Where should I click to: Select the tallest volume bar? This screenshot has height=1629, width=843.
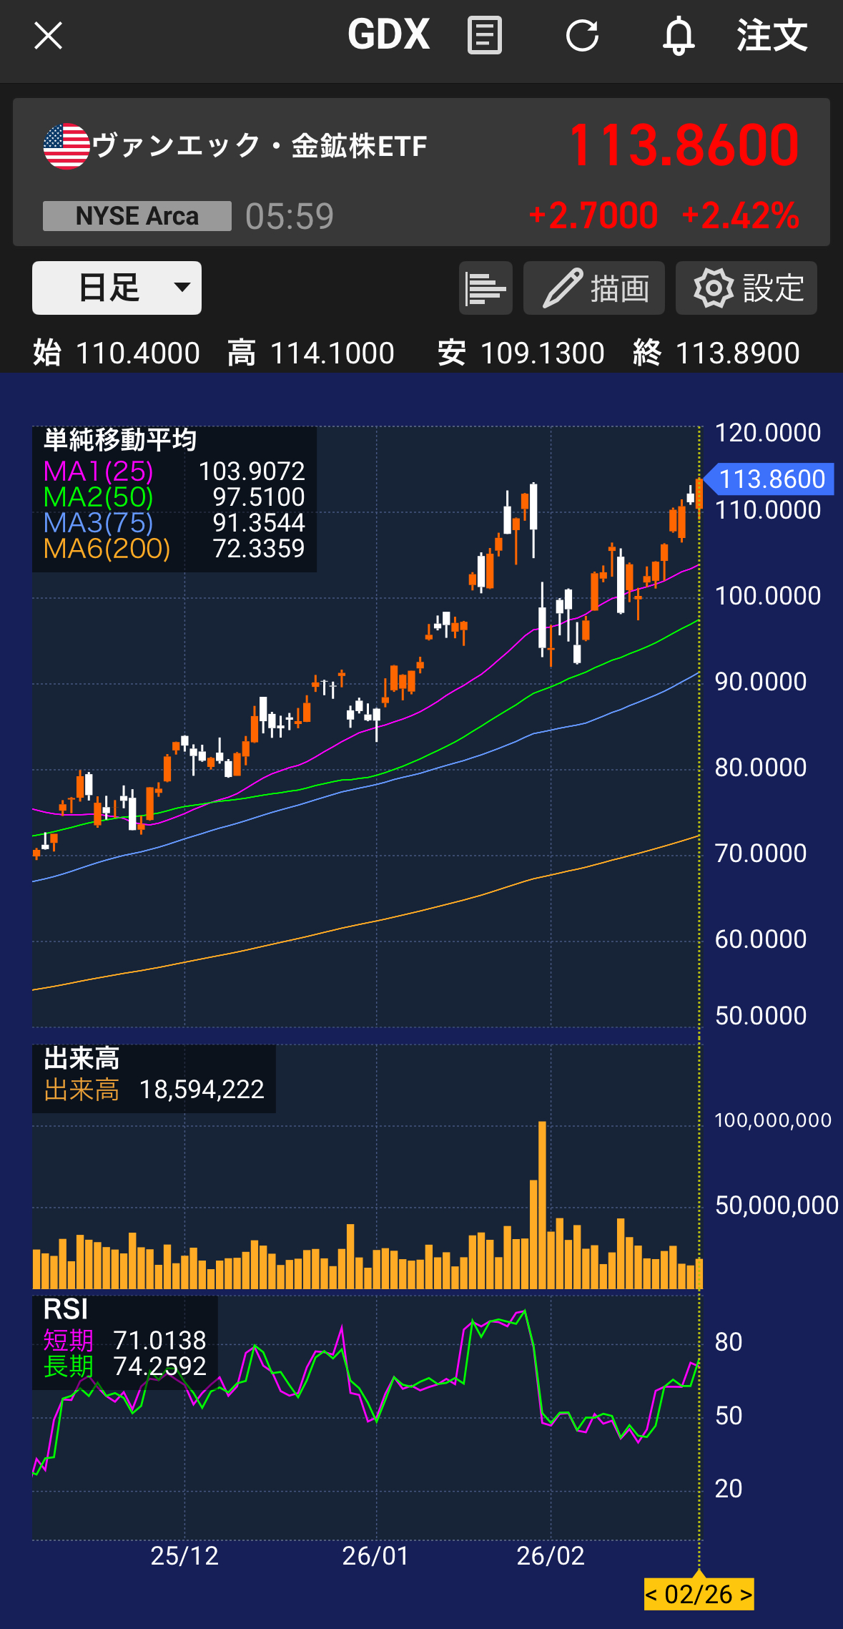(542, 1205)
